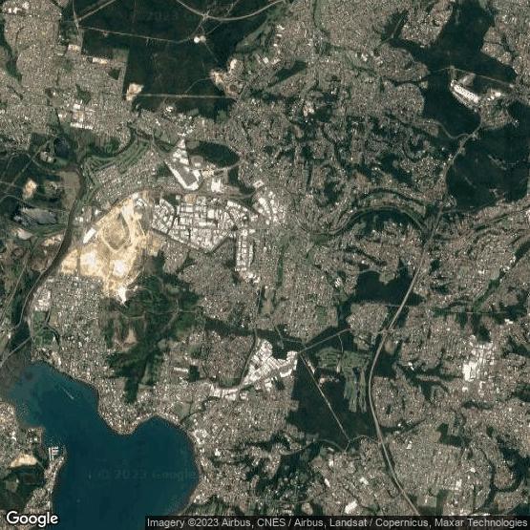The height and width of the screenshot is (530, 530).
Task: Click the marina jetties on the lake's western shore
Action: click(55, 452)
